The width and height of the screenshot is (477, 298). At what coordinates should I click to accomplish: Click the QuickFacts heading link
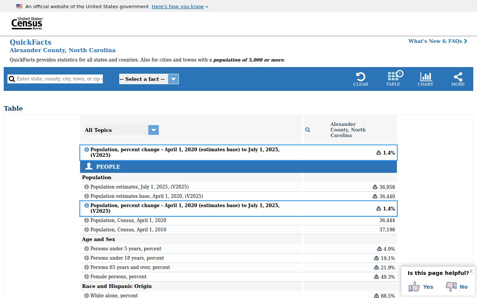click(x=31, y=42)
